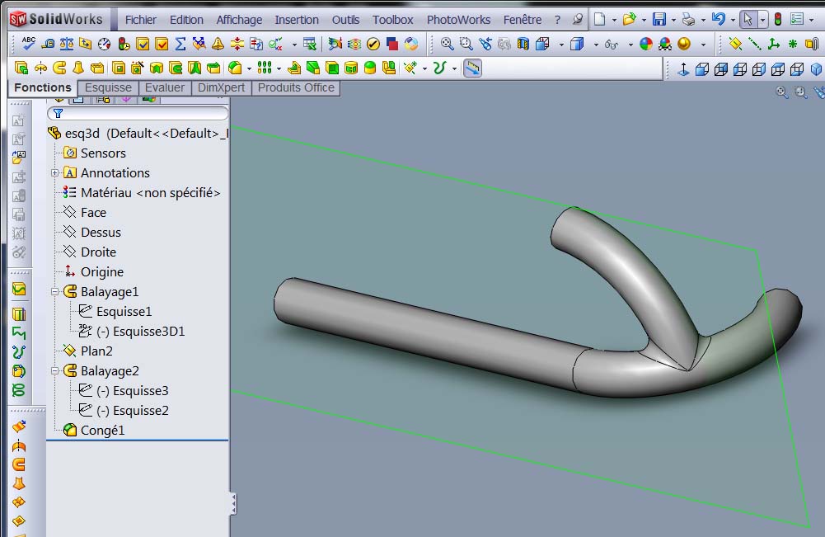Open the yellow warning triangle check tool
Image resolution: width=825 pixels, height=537 pixels.
coord(218,45)
